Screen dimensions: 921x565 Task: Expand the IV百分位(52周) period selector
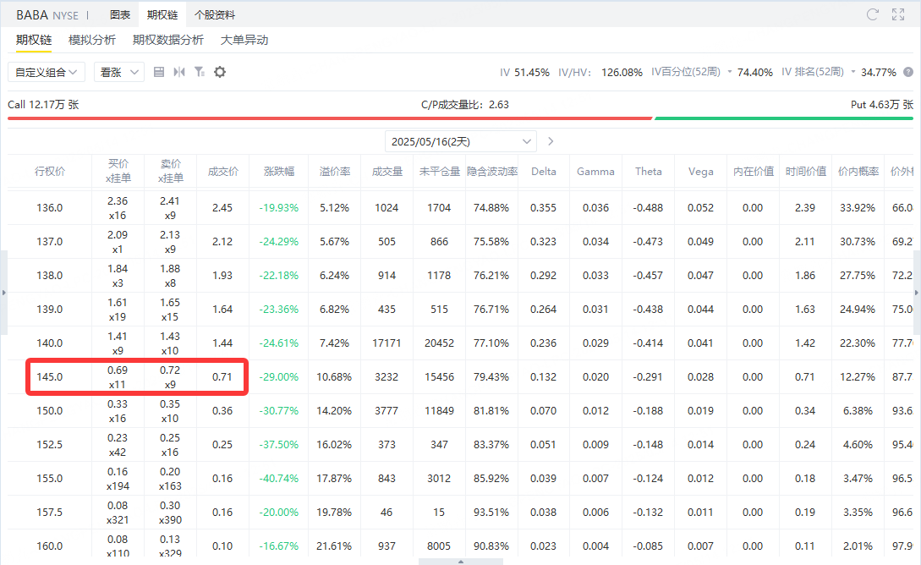pos(729,72)
